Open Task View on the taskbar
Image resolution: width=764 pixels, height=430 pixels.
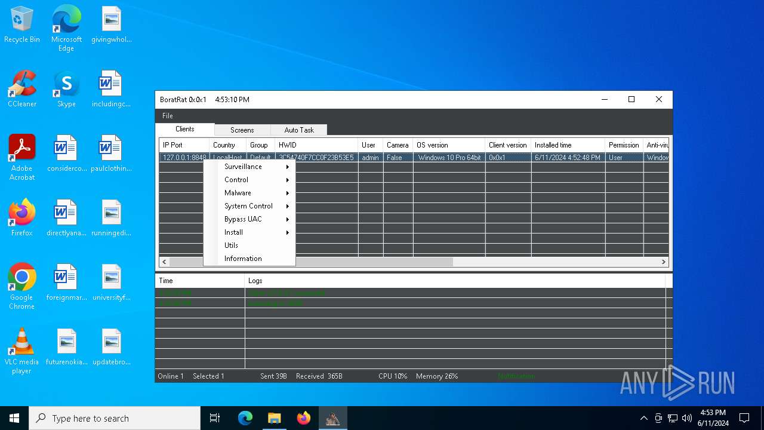215,418
